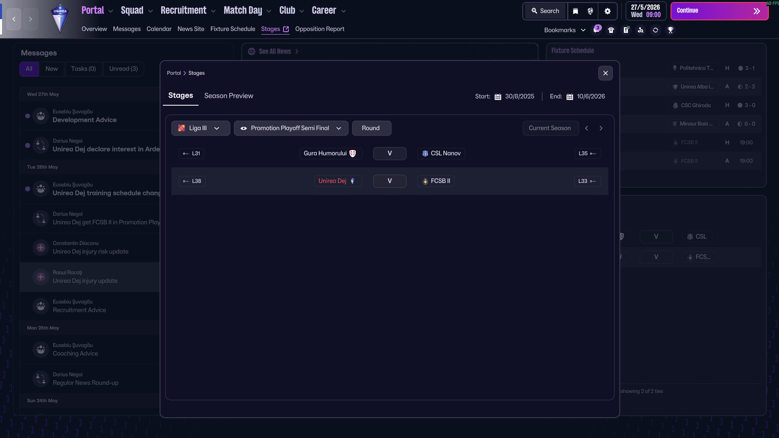This screenshot has height=438, width=779.
Task: Click the shirt kit shortcut icon
Action: (611, 30)
